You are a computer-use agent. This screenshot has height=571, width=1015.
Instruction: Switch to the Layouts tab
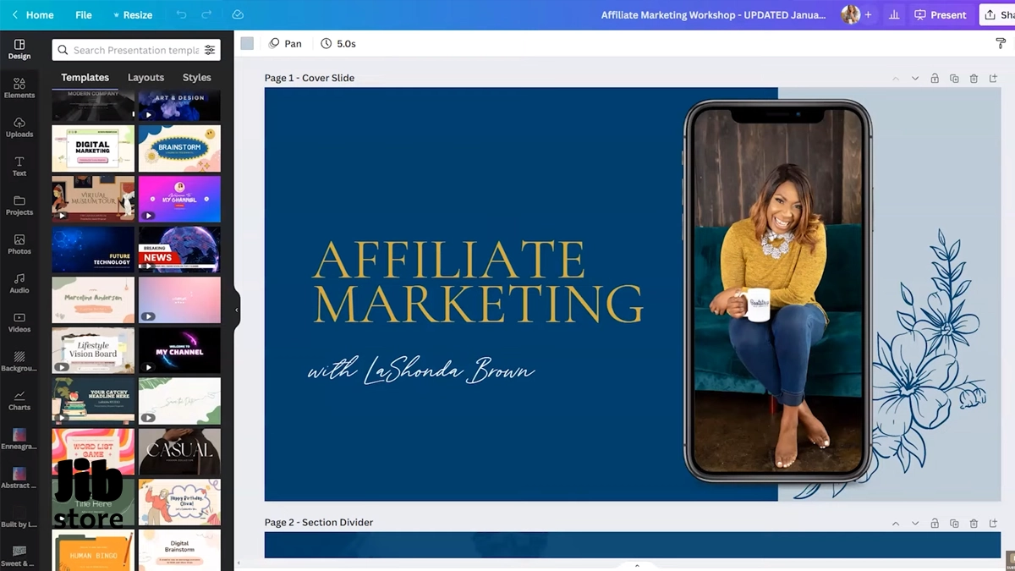[145, 77]
